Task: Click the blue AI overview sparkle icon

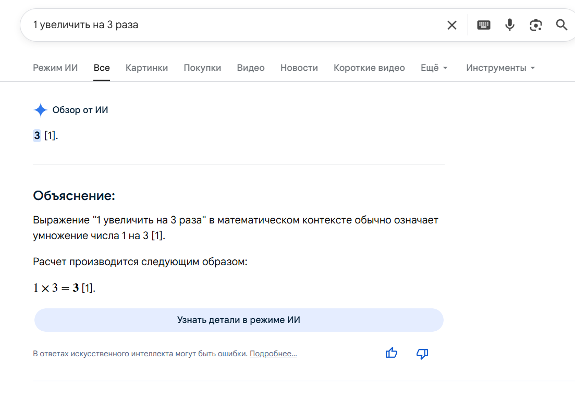Action: pos(40,110)
